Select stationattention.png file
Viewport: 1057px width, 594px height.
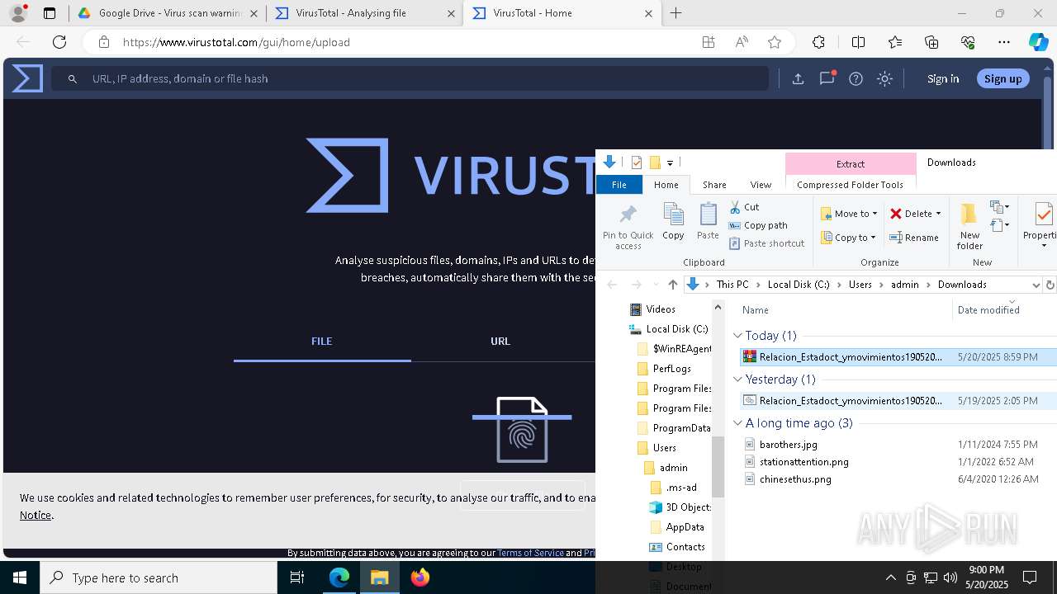coord(803,462)
